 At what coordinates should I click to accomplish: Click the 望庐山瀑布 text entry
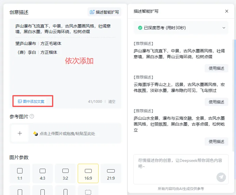26,44
